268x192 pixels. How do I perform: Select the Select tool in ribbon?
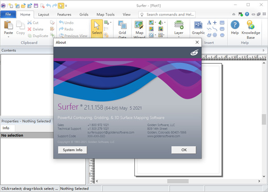point(96,27)
